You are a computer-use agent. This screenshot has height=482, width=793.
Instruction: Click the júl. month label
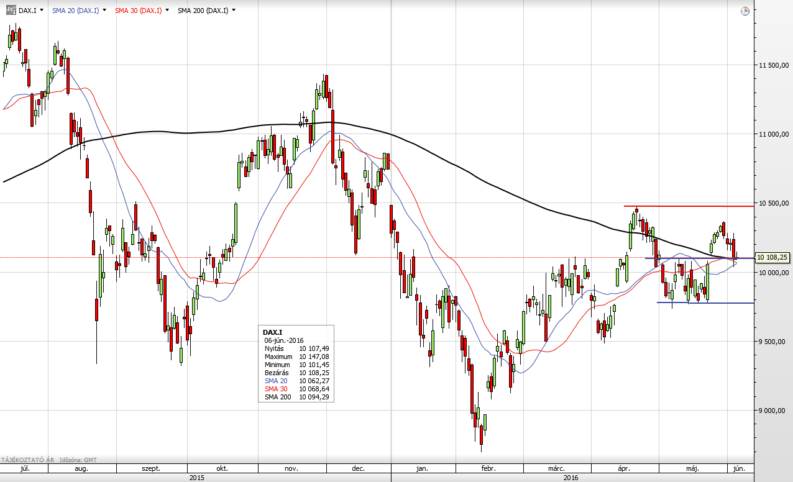click(x=25, y=468)
